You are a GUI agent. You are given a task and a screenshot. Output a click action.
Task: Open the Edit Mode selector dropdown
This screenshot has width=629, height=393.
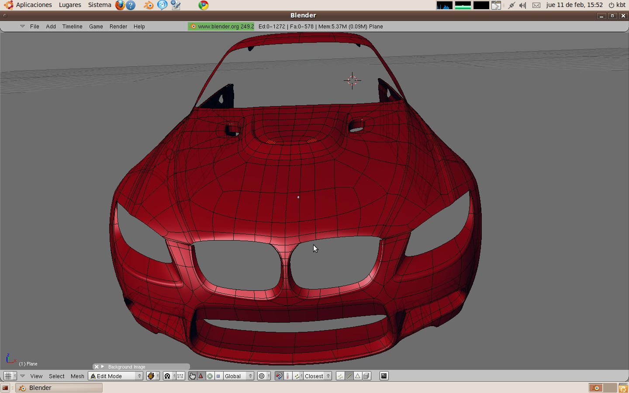point(116,376)
